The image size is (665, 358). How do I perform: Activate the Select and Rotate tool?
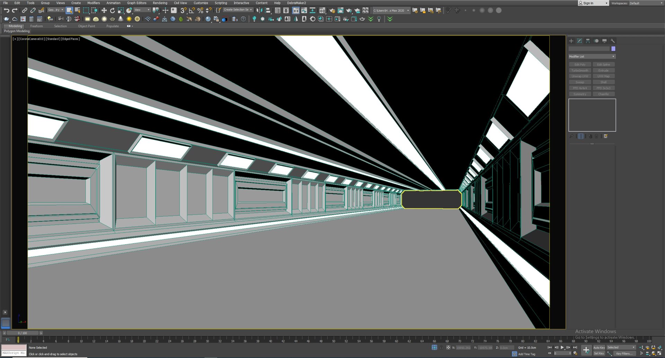(x=112, y=10)
